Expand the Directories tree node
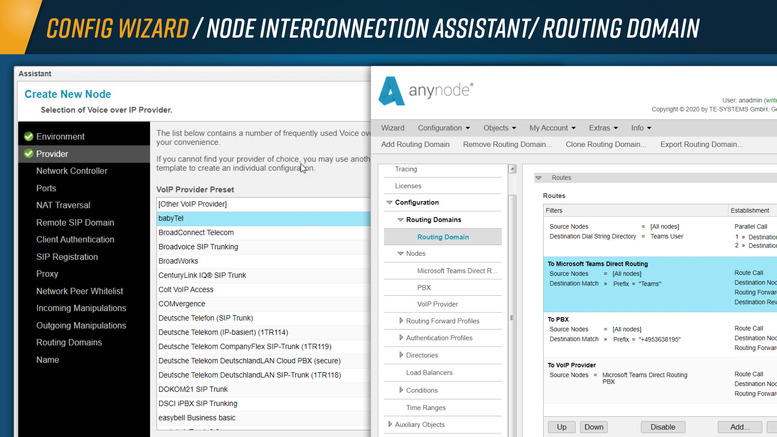The height and width of the screenshot is (437, 777). [401, 355]
